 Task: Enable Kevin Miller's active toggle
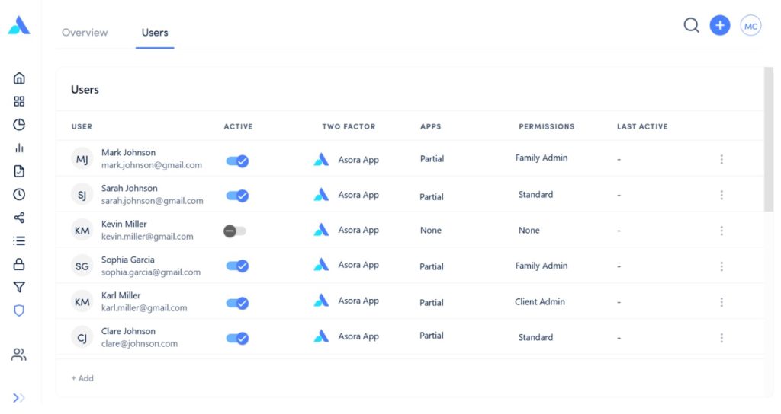coord(235,231)
